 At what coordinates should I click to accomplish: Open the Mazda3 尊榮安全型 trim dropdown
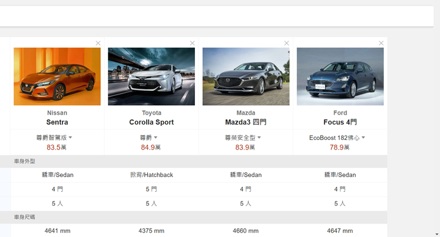pyautogui.click(x=243, y=137)
